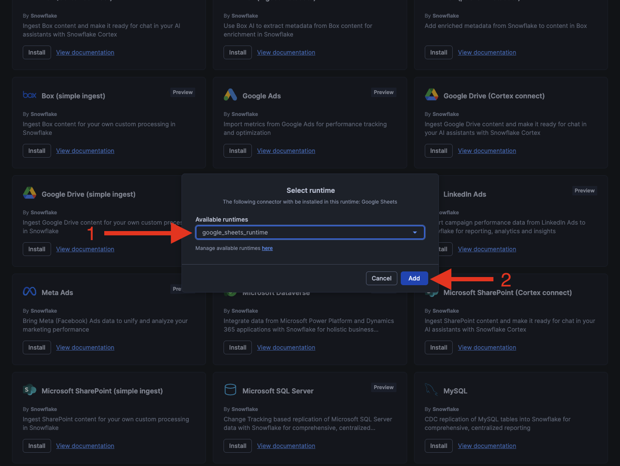Viewport: 620px width, 466px height.
Task: Click SharePoint simple ingest logo icon
Action: 30,390
